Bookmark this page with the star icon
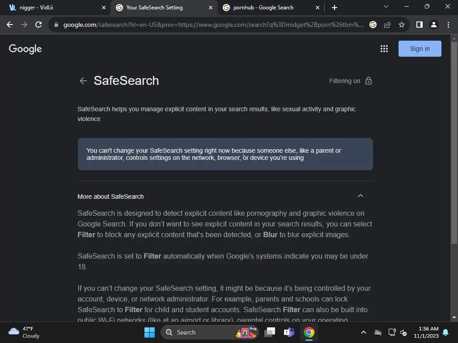 click(402, 25)
